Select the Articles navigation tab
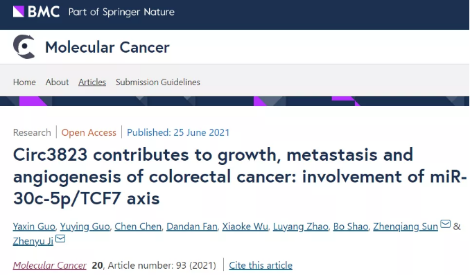Image resolution: width=470 pixels, height=275 pixels. [x=92, y=82]
